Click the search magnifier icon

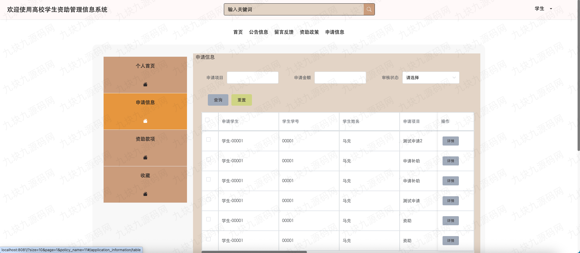point(369,9)
